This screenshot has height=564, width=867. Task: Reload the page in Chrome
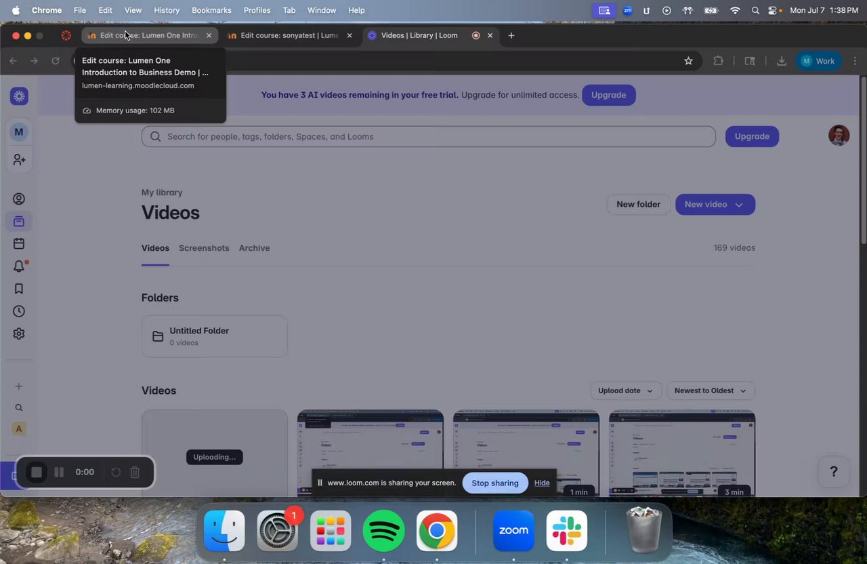pos(56,61)
